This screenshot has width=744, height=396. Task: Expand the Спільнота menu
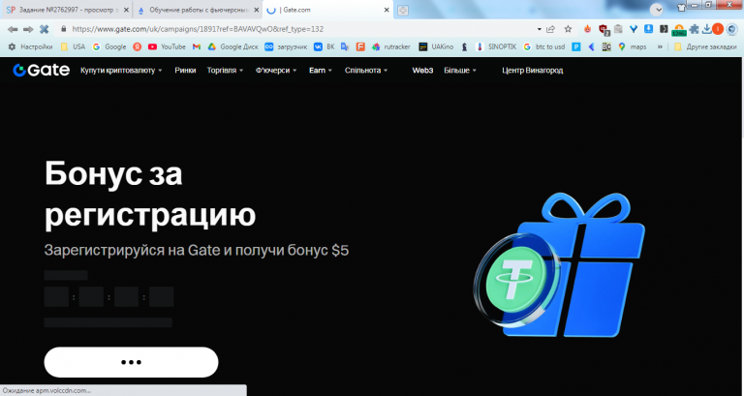366,70
